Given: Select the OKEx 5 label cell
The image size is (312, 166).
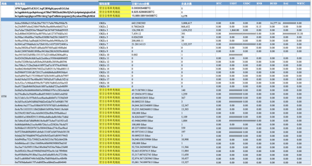Looking at the screenshot, I should [x=104, y=37].
